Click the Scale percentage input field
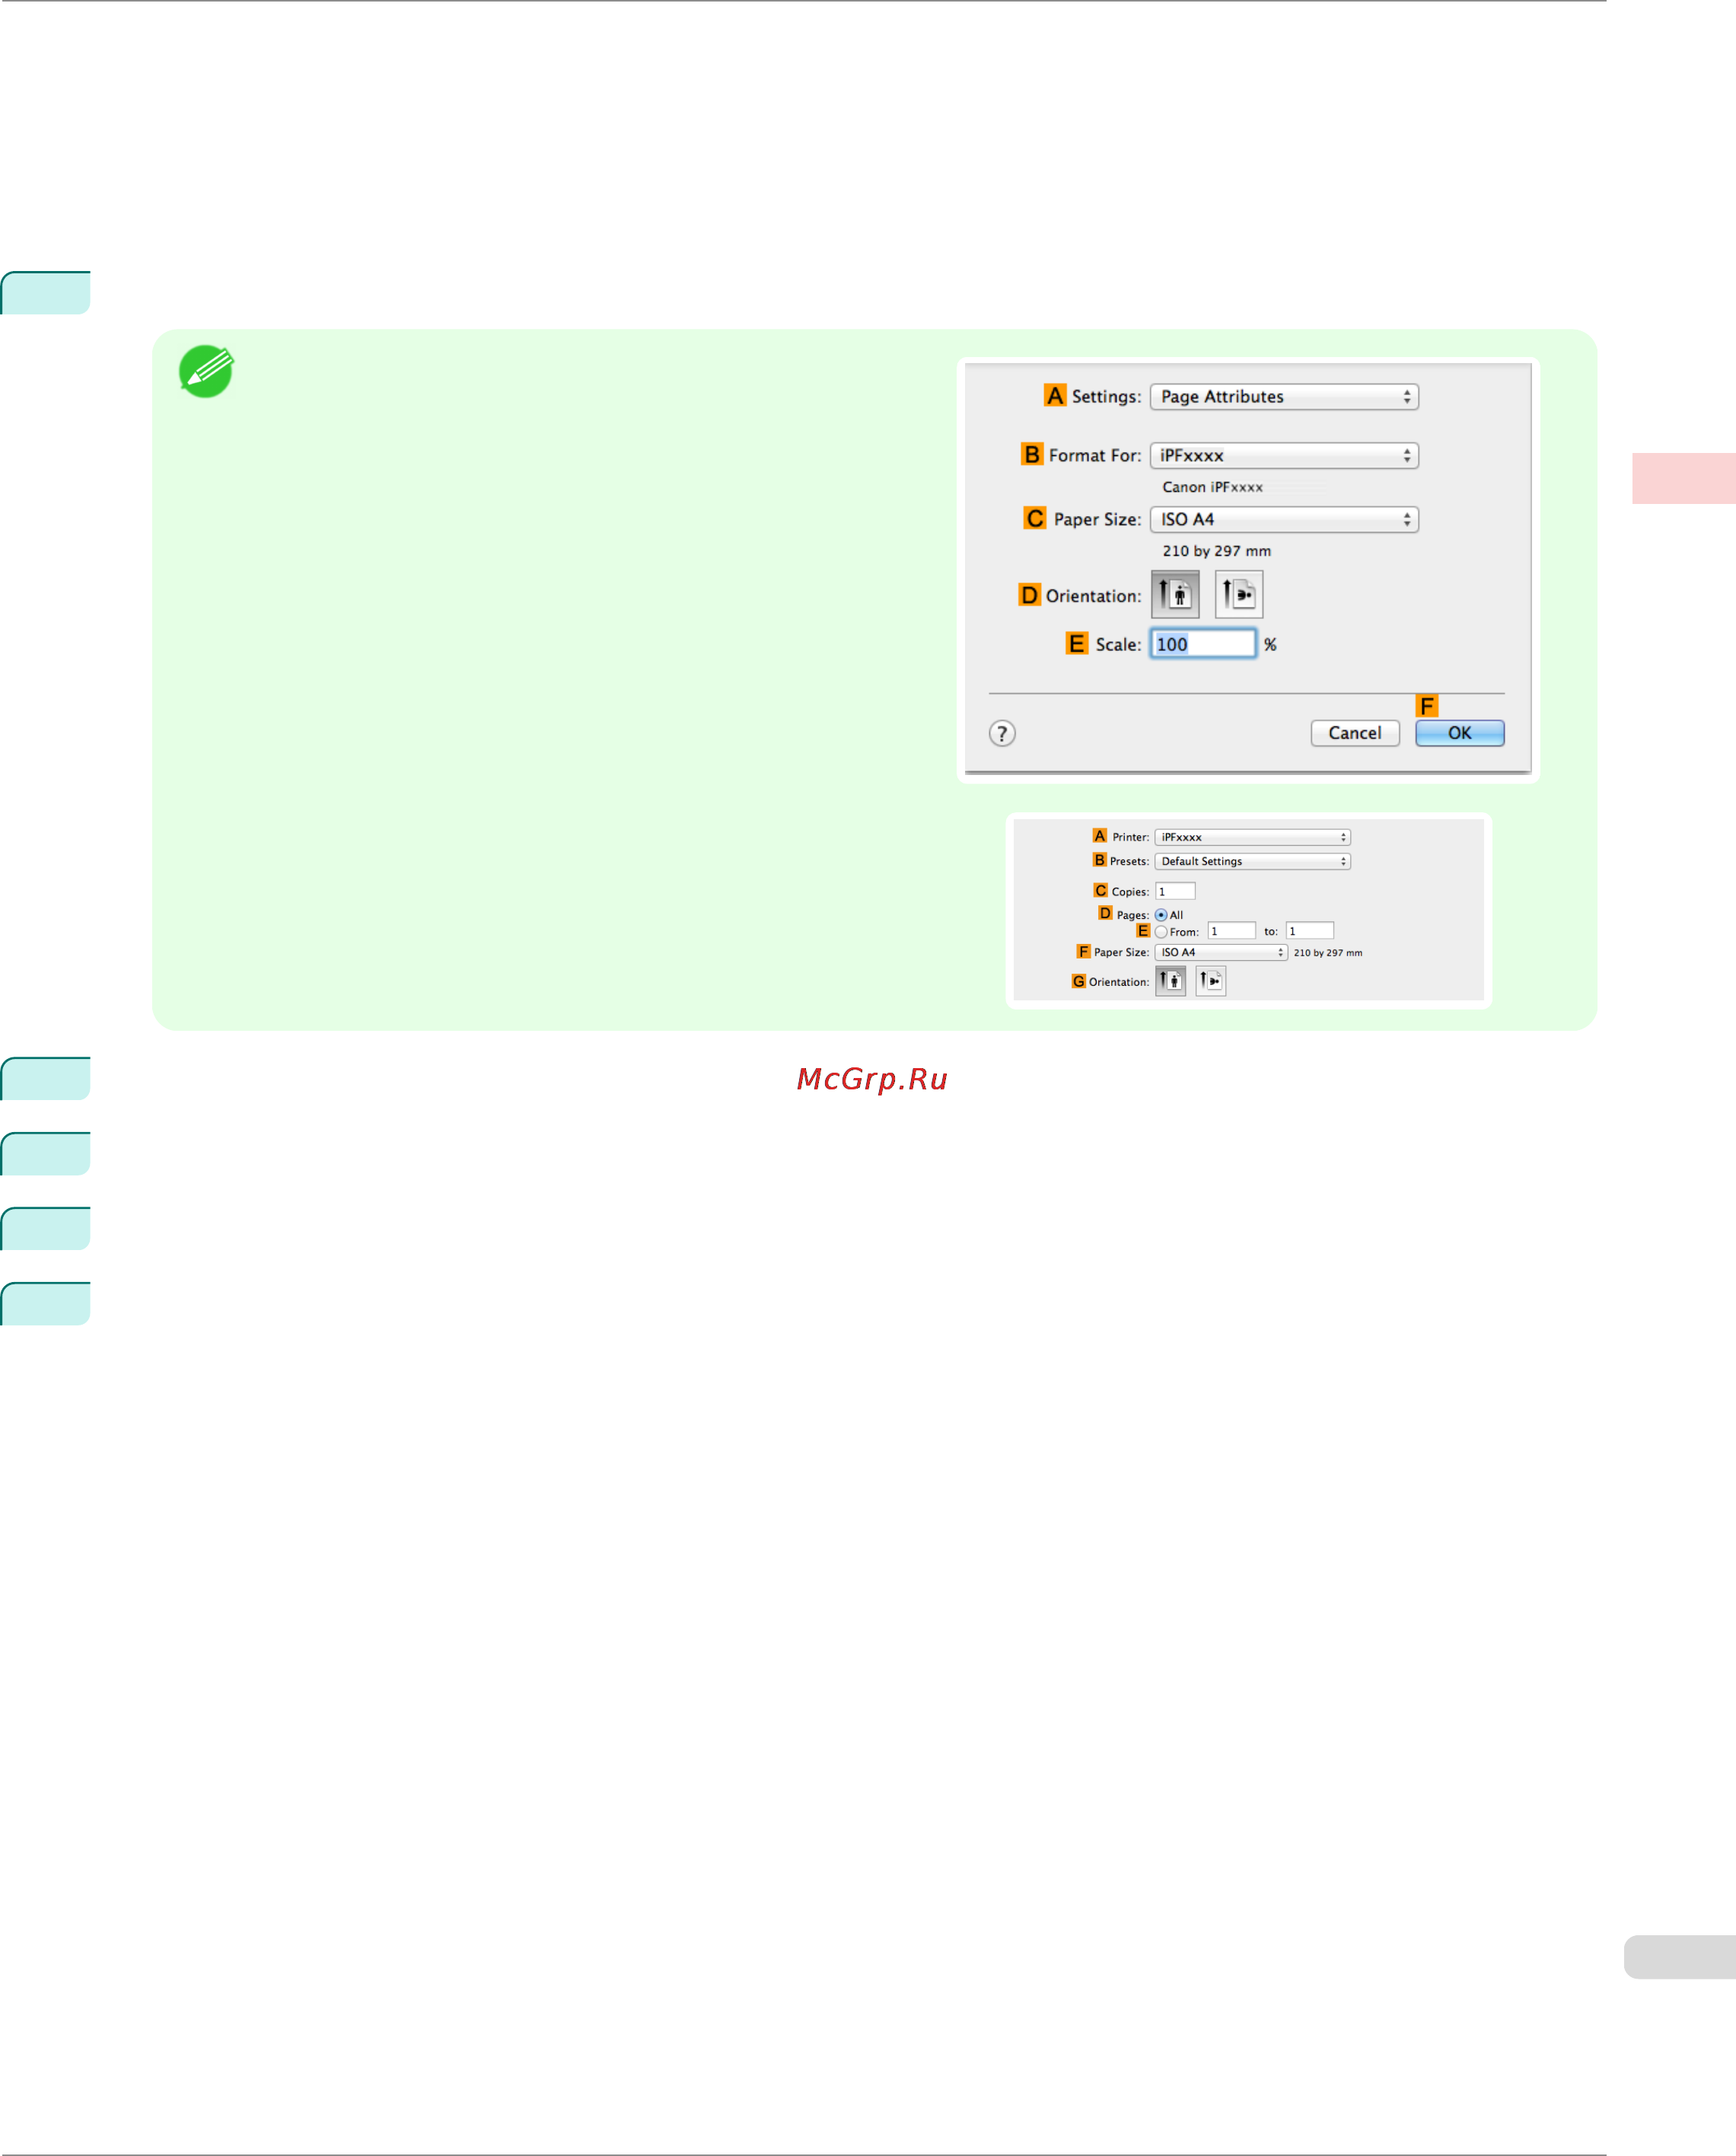 (1203, 644)
